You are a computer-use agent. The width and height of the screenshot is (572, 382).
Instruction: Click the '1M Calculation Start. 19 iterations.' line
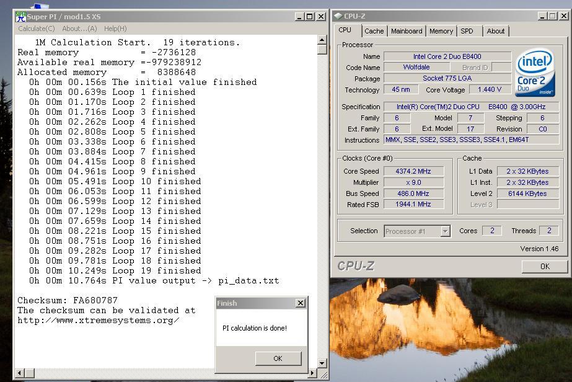138,42
